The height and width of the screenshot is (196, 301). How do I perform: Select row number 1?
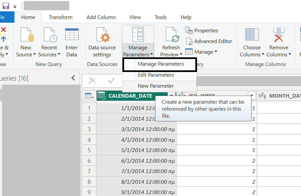(89, 108)
